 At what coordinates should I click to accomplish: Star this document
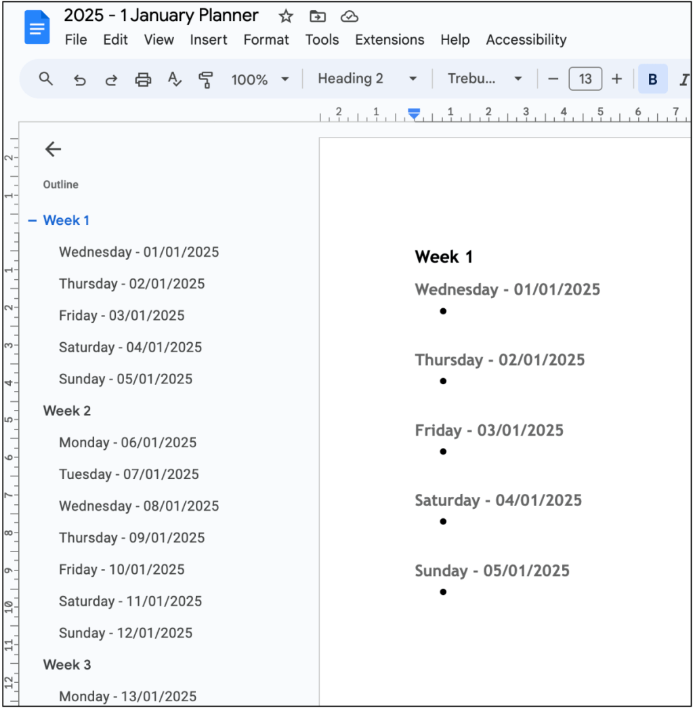pyautogui.click(x=286, y=16)
